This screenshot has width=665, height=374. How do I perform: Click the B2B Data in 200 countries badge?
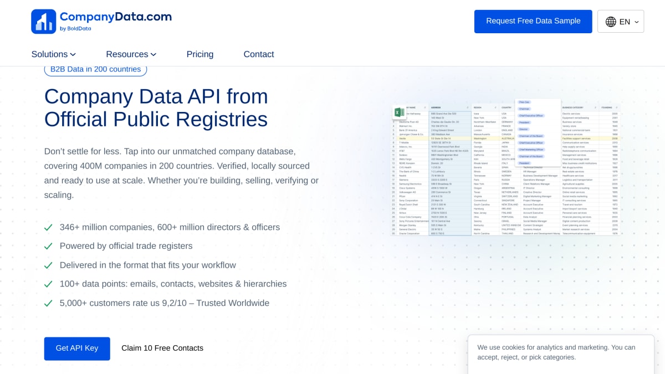pyautogui.click(x=95, y=69)
